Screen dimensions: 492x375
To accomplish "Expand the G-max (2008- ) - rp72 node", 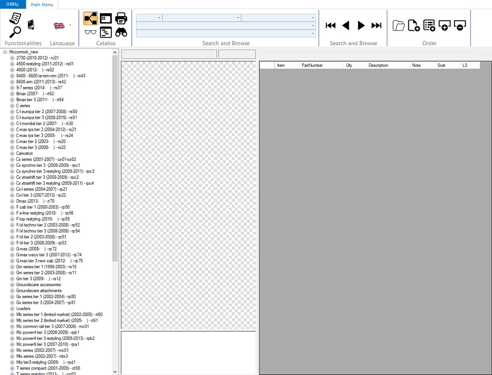I will coord(12,249).
